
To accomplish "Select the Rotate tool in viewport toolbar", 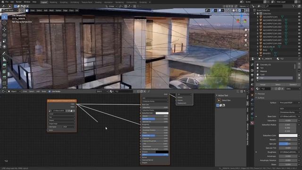I will click(x=4, y=35).
